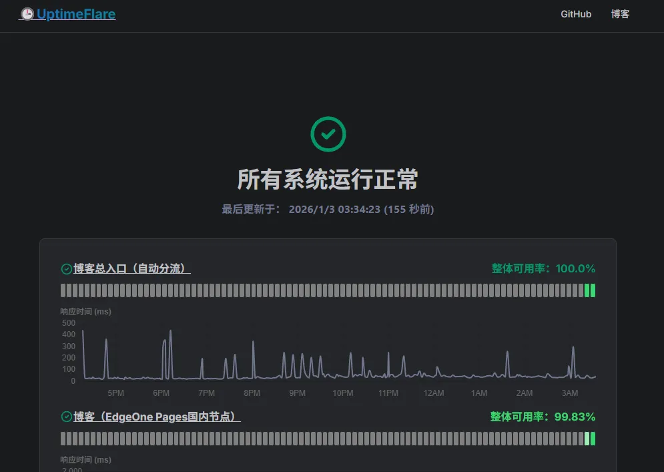Click the light-green last bar in EdgeOne row
Image resolution: width=664 pixels, height=472 pixels.
pos(587,439)
